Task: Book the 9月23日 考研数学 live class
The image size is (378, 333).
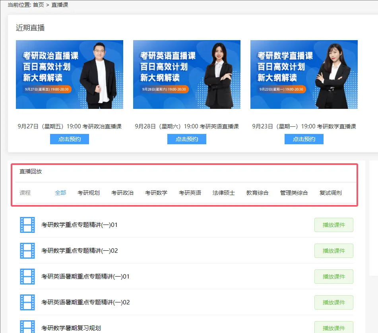Action: coord(304,139)
